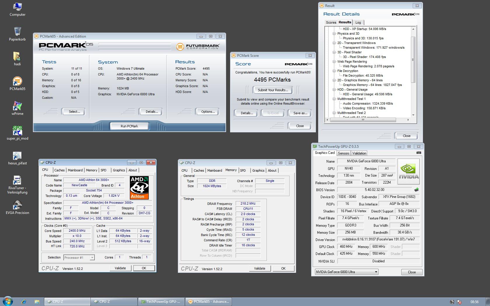Select the Graphics tab in the CPU-Z Memory window
Image resolution: width=490 pixels, height=306 pixels.
(x=258, y=170)
